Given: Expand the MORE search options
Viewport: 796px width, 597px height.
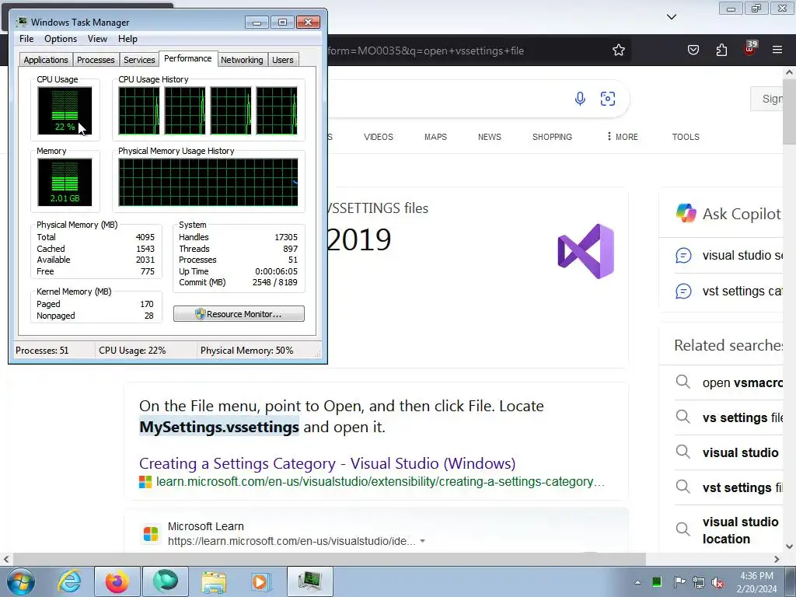Looking at the screenshot, I should (x=623, y=137).
